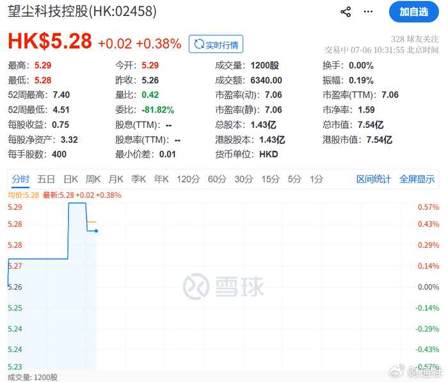Open 区间统计 range statistics link
448x382 pixels.
[374, 179]
